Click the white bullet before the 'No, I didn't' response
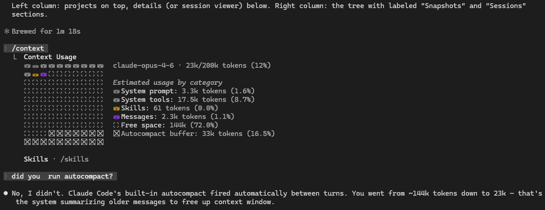The image size is (545, 210). click(6, 193)
